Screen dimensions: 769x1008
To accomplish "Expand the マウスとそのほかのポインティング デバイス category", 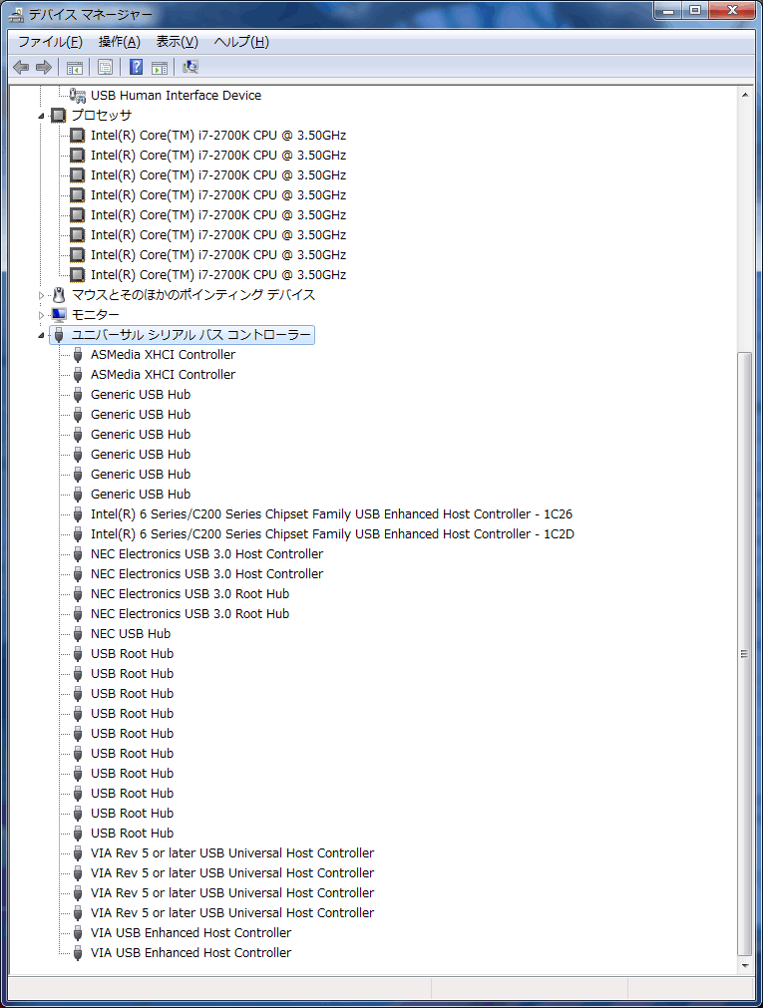I will pyautogui.click(x=41, y=296).
